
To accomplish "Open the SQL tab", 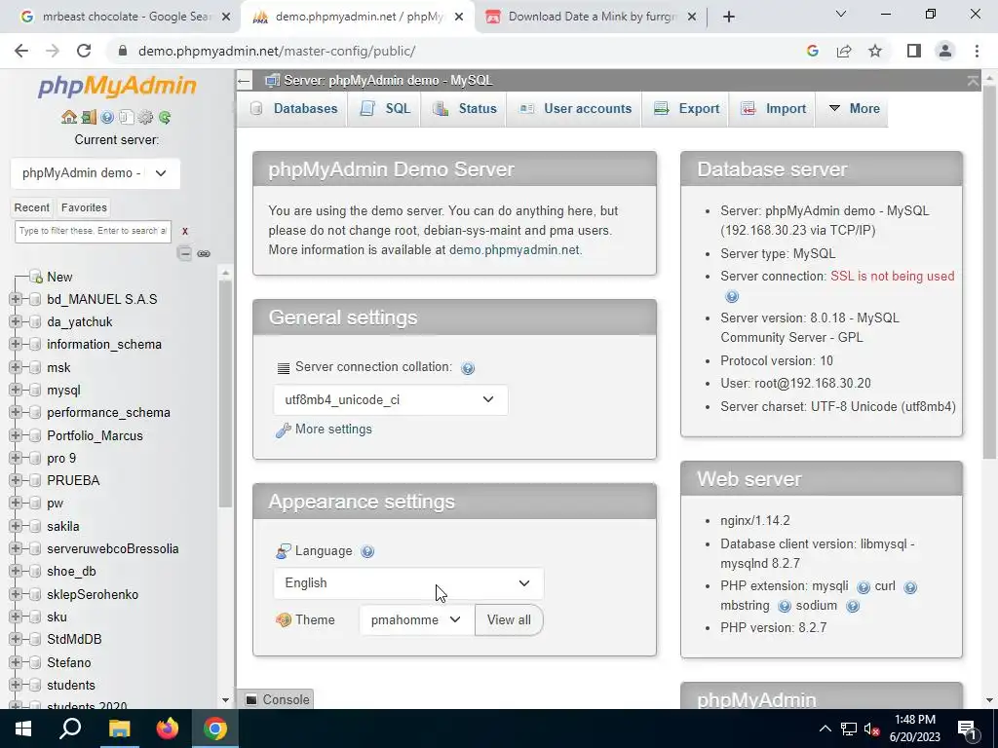I will [x=384, y=109].
